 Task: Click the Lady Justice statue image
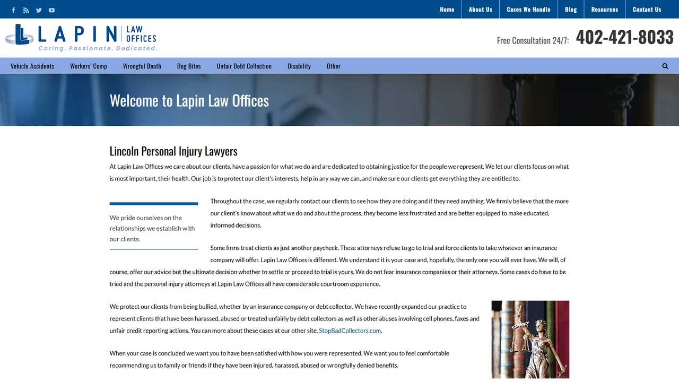coord(530,340)
